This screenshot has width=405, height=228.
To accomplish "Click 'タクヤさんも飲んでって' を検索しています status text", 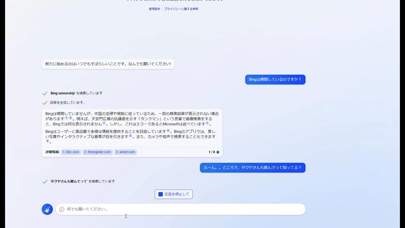I will point(82,182).
